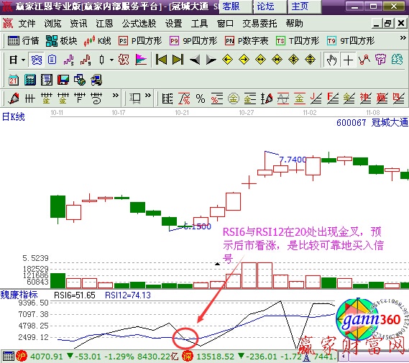Click the 客服 customer service button
Viewport: 409px width, 363px height.
click(x=236, y=6)
